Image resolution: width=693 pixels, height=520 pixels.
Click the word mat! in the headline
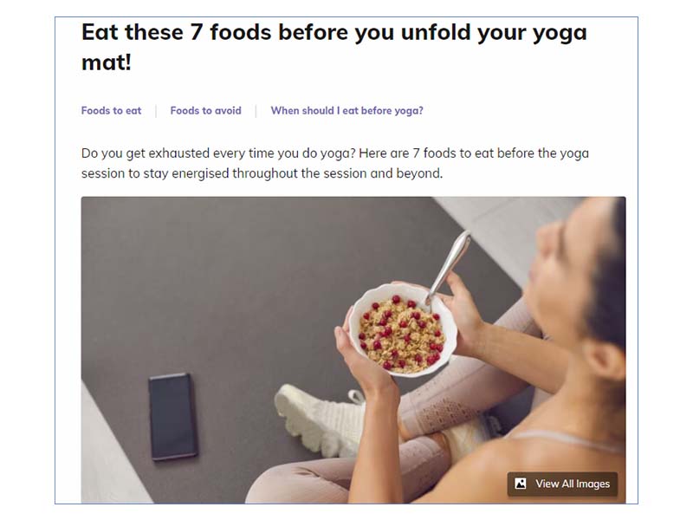pyautogui.click(x=107, y=62)
